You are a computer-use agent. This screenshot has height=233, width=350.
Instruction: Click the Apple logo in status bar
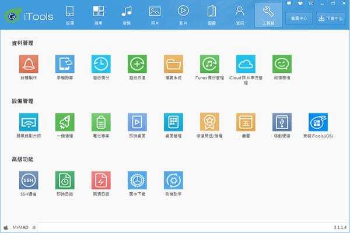pyautogui.click(x=6, y=227)
